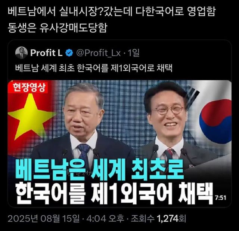Viewport: 239px width, 231px height.
Task: Click the blue verified badge
Action: click(69, 53)
